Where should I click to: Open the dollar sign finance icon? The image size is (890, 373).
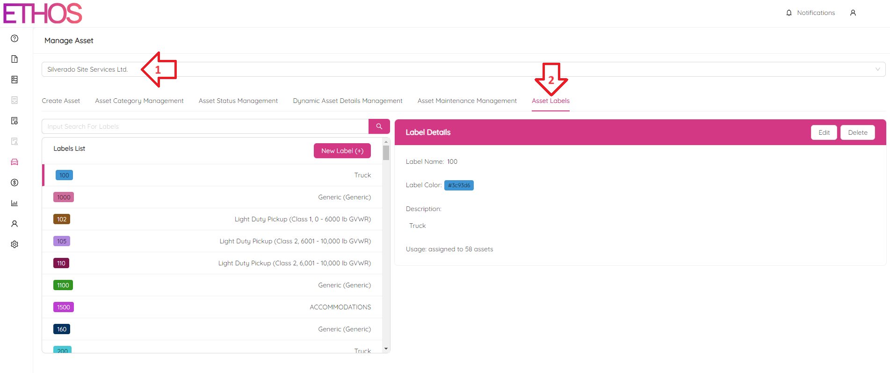coord(14,183)
